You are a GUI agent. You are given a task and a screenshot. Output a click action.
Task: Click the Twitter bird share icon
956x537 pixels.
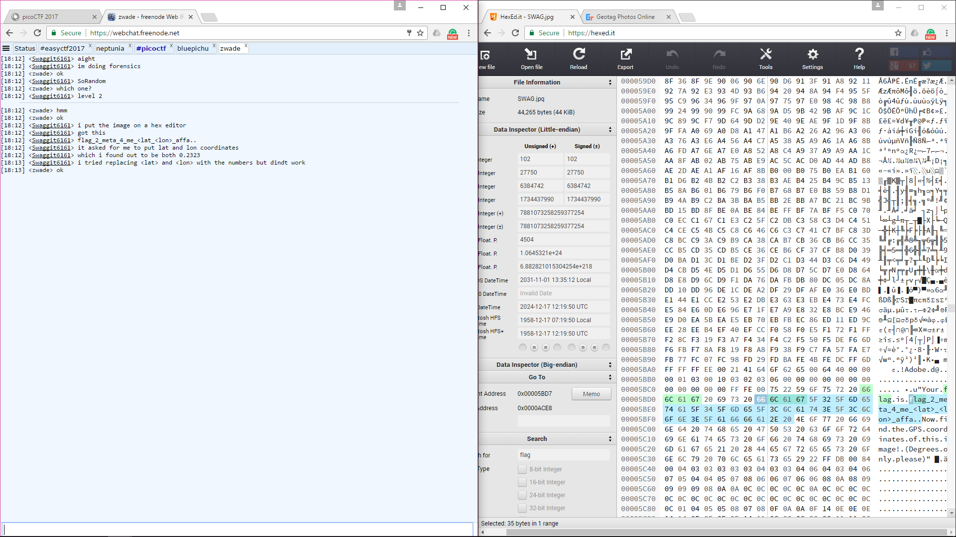click(x=927, y=66)
